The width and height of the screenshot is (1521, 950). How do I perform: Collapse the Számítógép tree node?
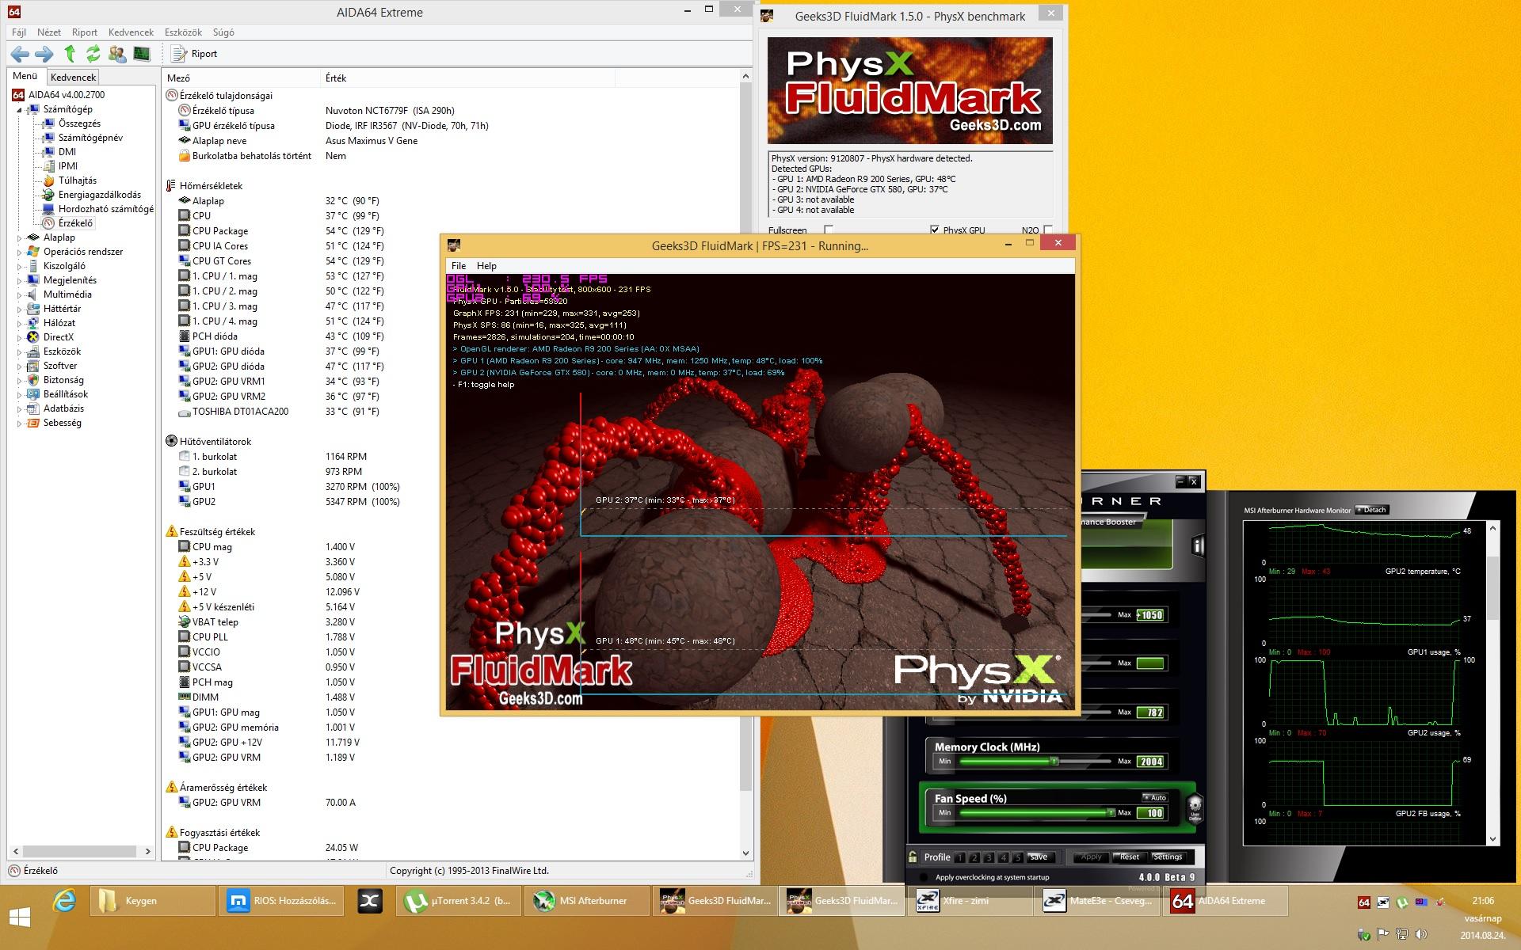(x=20, y=109)
